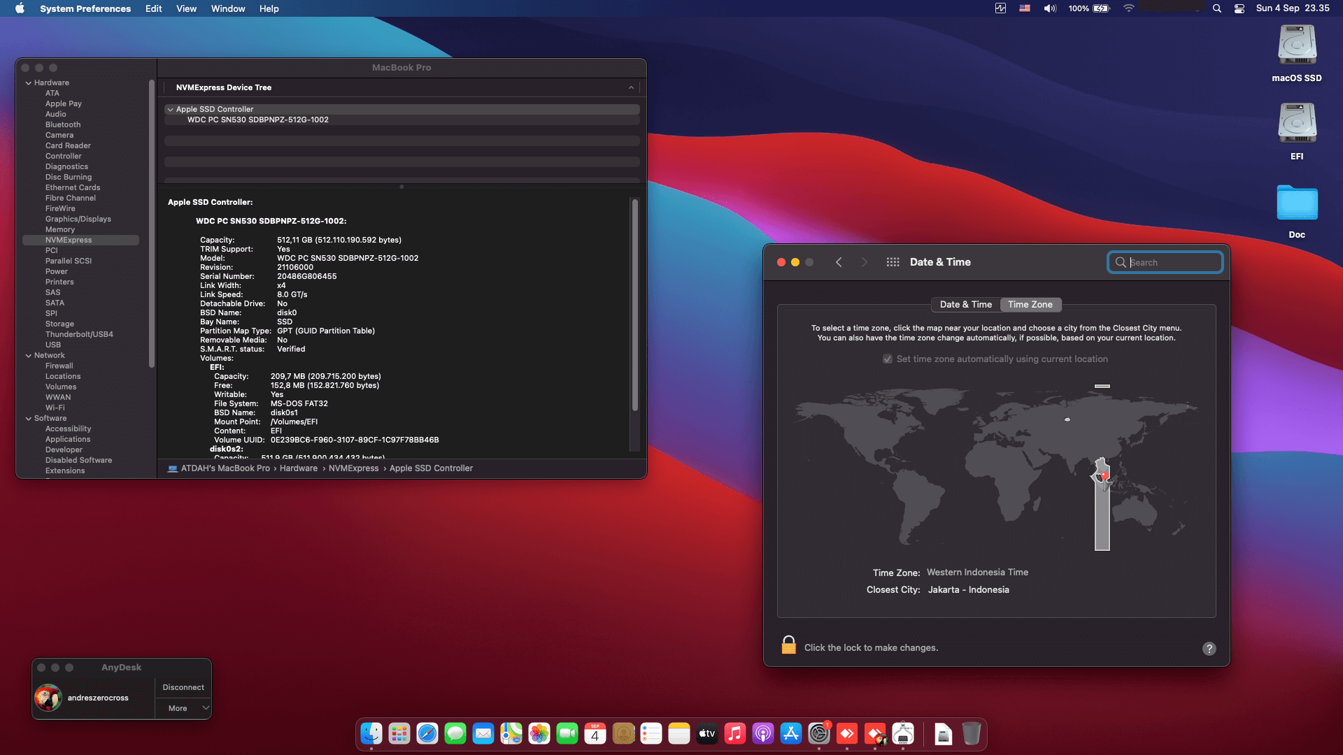Open the Help menu
This screenshot has height=755, width=1343.
pos(269,8)
